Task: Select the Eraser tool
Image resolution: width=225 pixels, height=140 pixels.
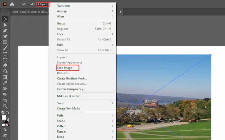Action: pyautogui.click(x=5, y=65)
